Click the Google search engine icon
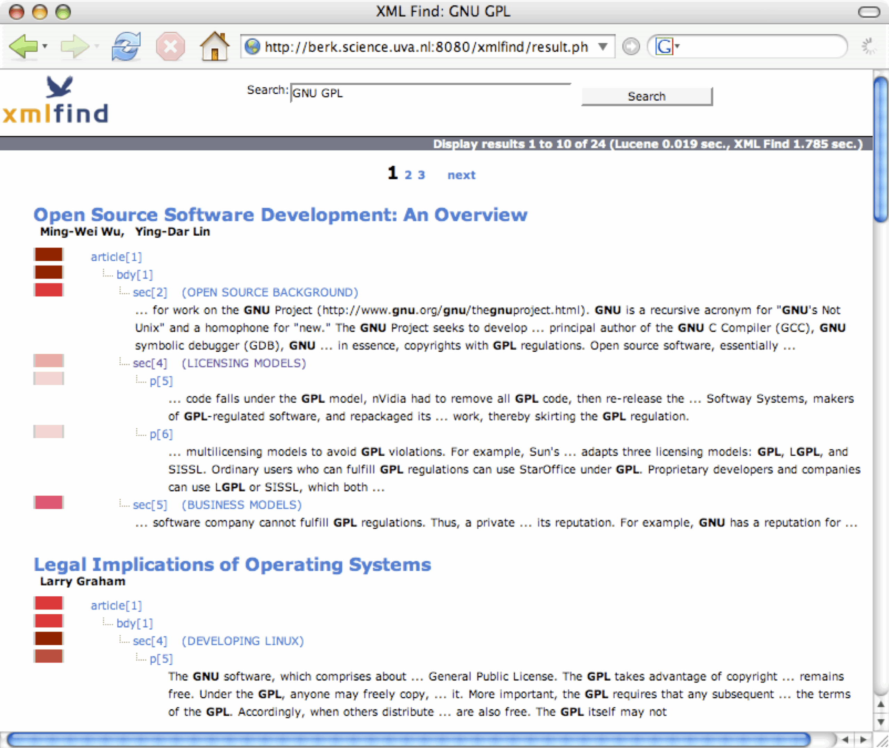This screenshot has height=748, width=889. click(664, 46)
